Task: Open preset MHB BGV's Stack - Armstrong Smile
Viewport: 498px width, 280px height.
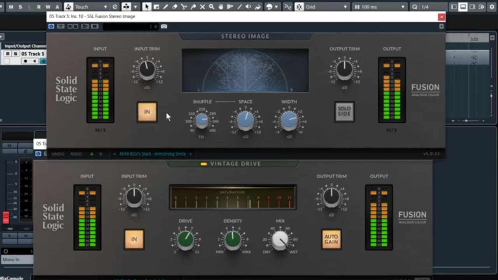Action: tap(153, 154)
